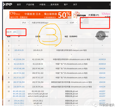Open AS4134 link in hop 10 row

(x=102, y=82)
